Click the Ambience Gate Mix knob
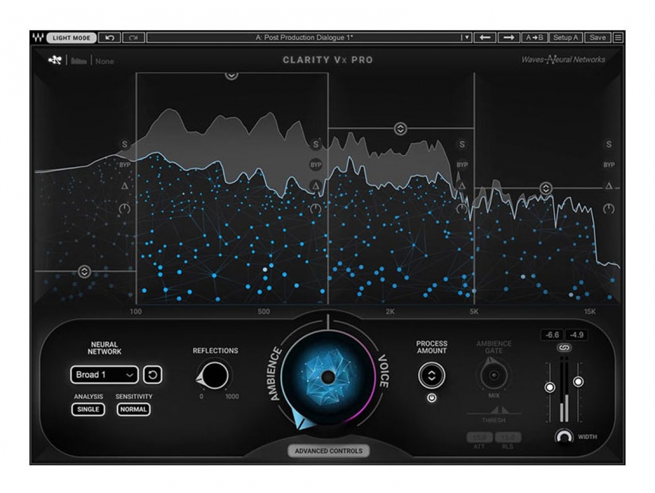Viewport: 655px width, 493px height. point(494,375)
